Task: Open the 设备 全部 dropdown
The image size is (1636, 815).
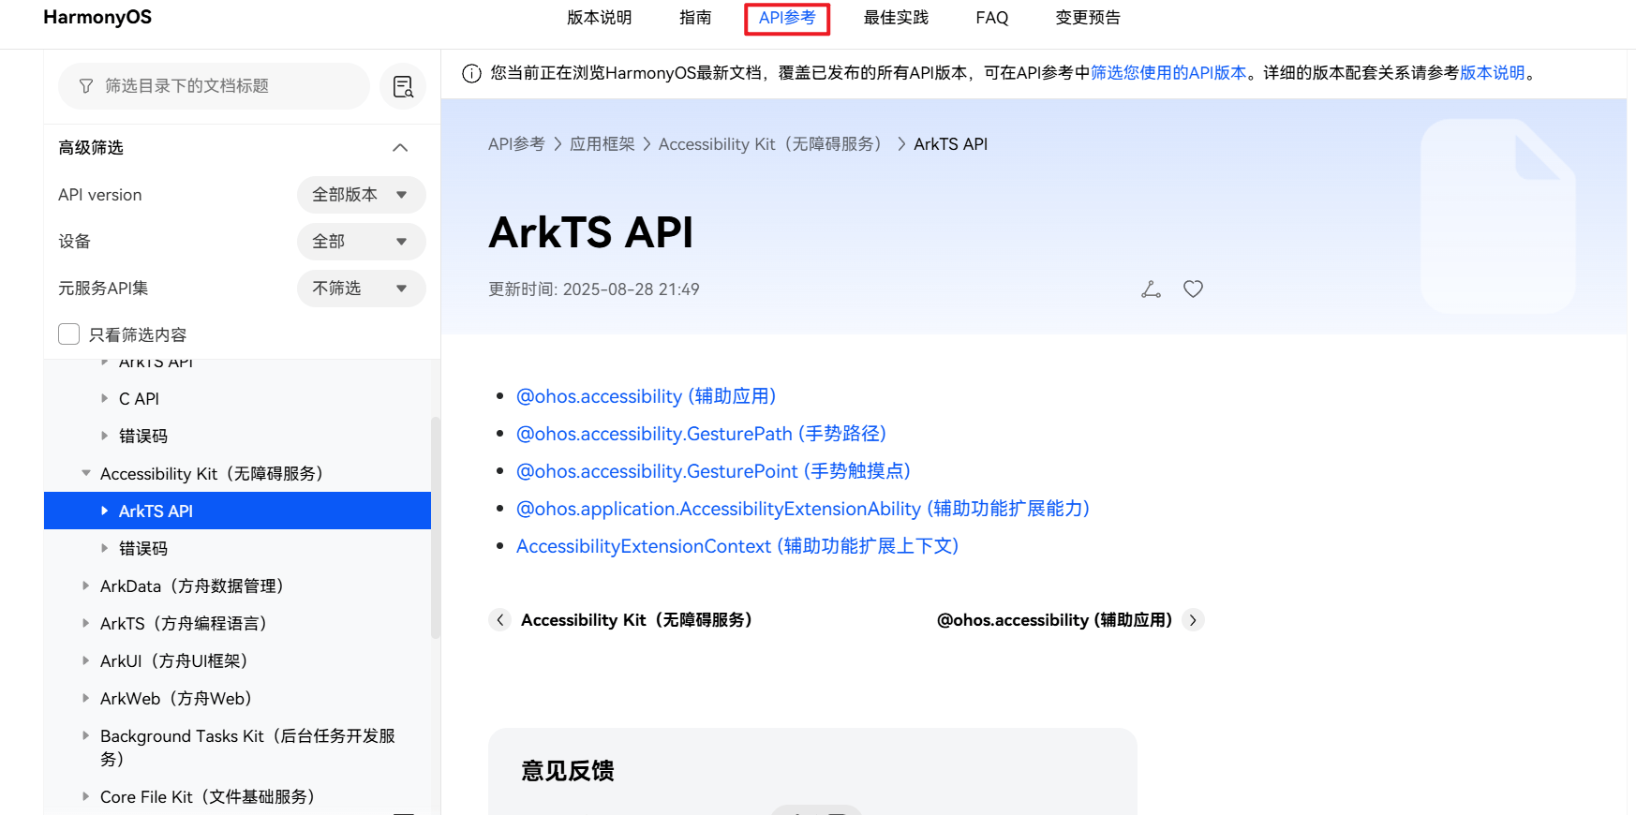Action: point(361,242)
